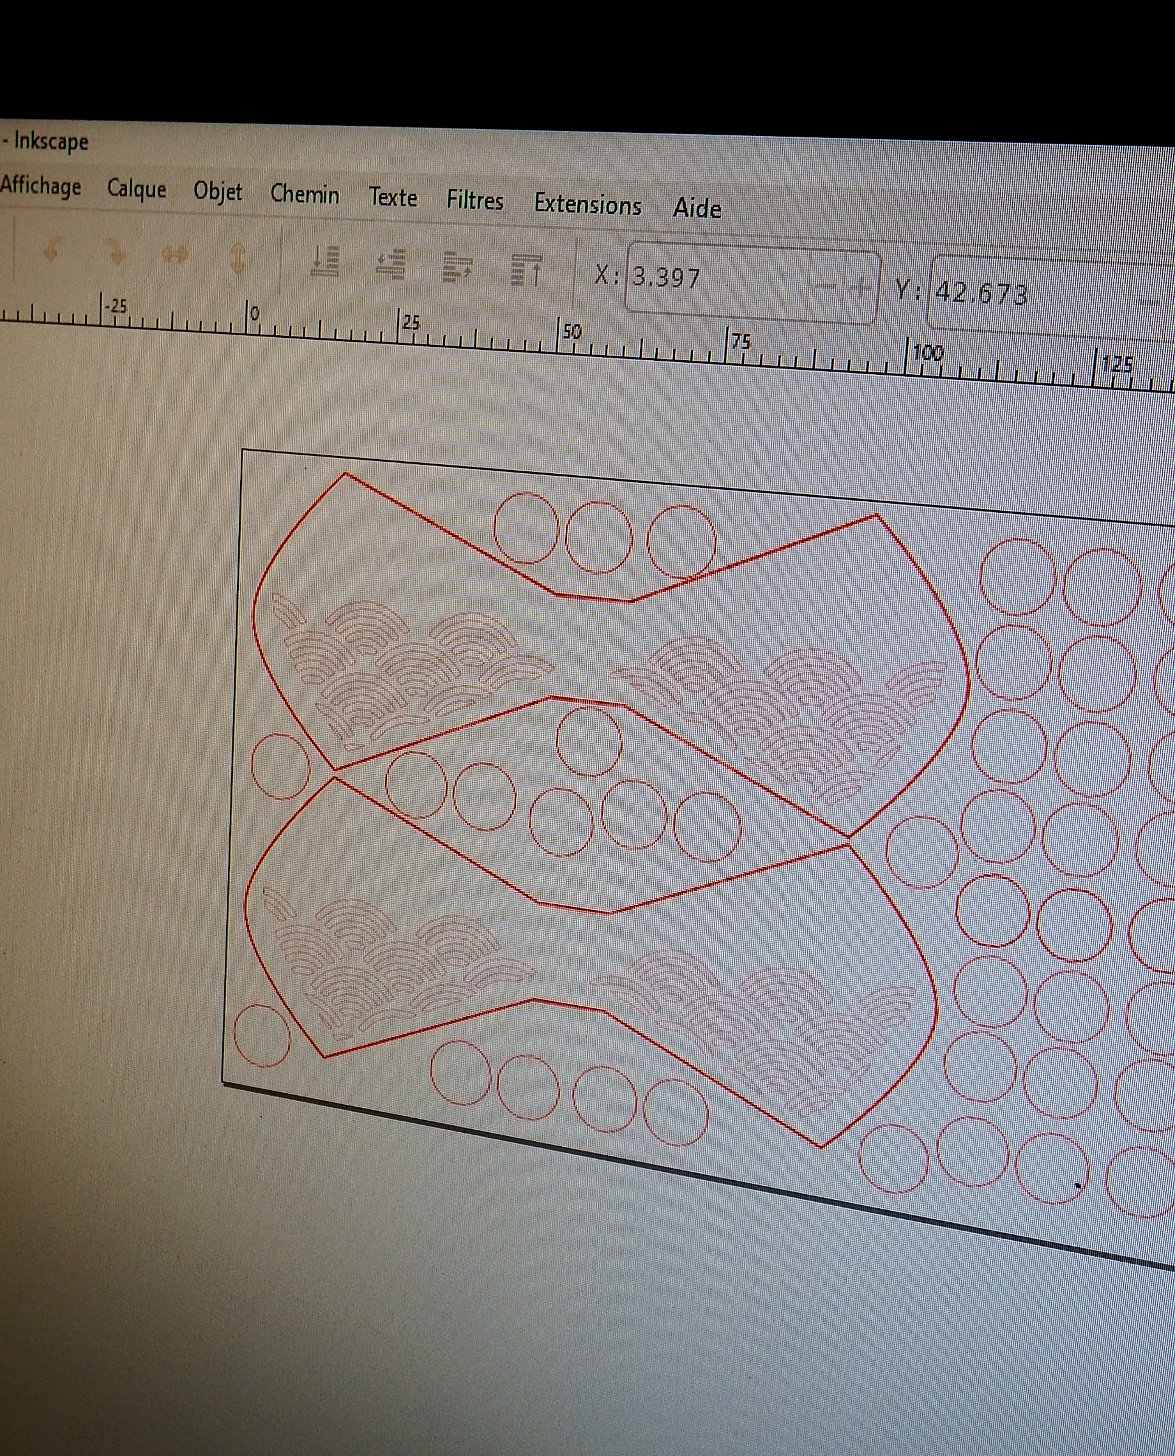Open the Calque menu
This screenshot has height=1456, width=1175.
[x=136, y=189]
